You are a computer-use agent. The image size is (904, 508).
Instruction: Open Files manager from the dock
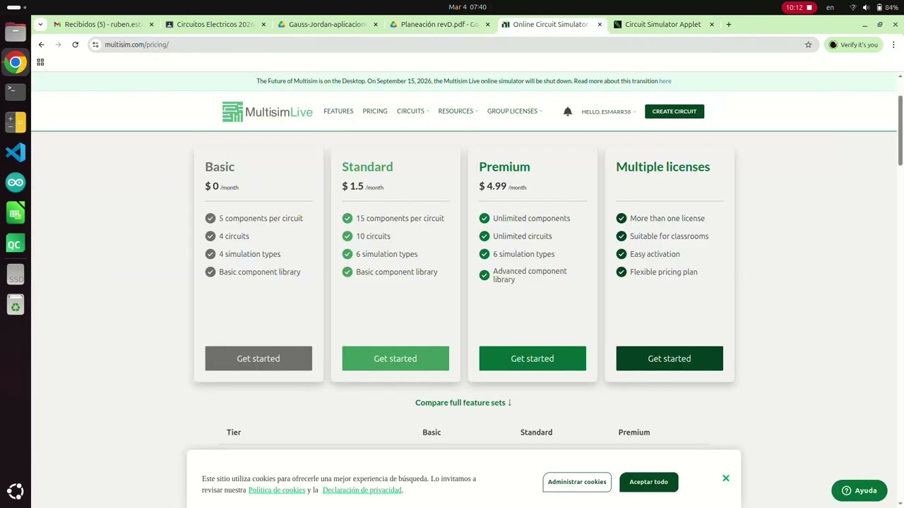tap(16, 32)
